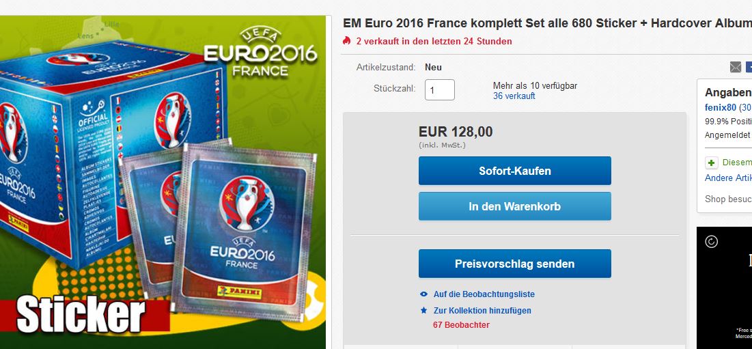Image resolution: width=752 pixels, height=349 pixels.
Task: Visit the seller's shop via Shop besuchen
Action: click(729, 199)
